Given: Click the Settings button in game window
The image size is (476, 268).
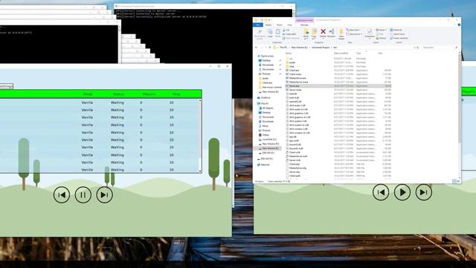Looking at the screenshot, I should click(x=6, y=86).
